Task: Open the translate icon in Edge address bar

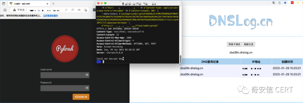Action: tap(79, 10)
